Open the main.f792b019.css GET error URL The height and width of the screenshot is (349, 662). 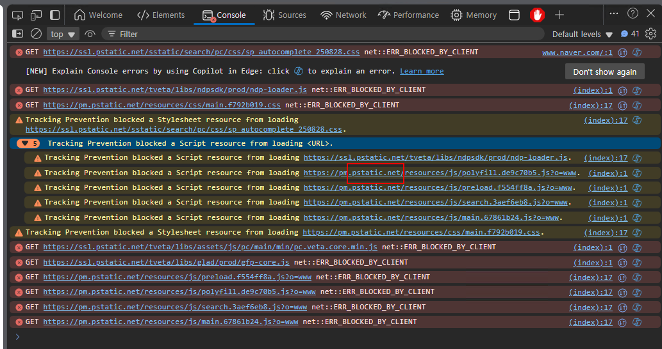click(x=161, y=105)
